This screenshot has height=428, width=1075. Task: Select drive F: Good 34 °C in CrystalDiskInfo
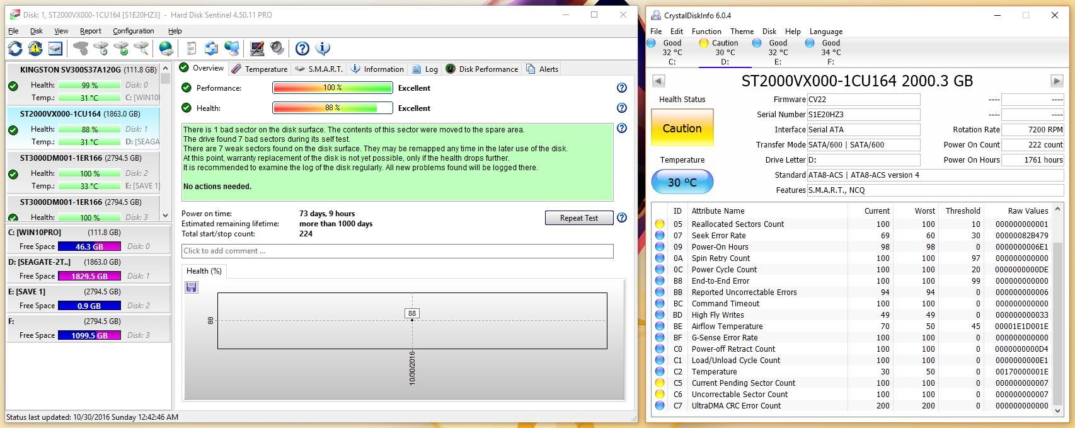click(831, 52)
